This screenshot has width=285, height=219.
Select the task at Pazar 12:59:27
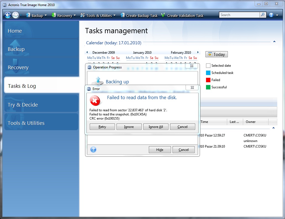pyautogui.click(x=212, y=135)
